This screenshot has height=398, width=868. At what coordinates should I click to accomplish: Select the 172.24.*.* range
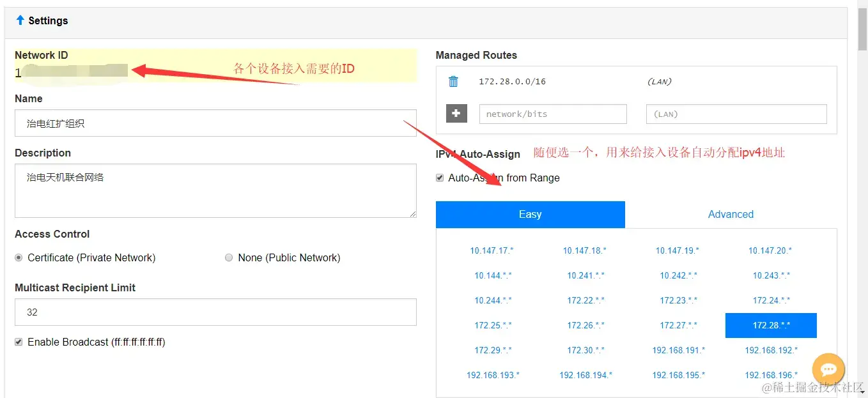771,300
